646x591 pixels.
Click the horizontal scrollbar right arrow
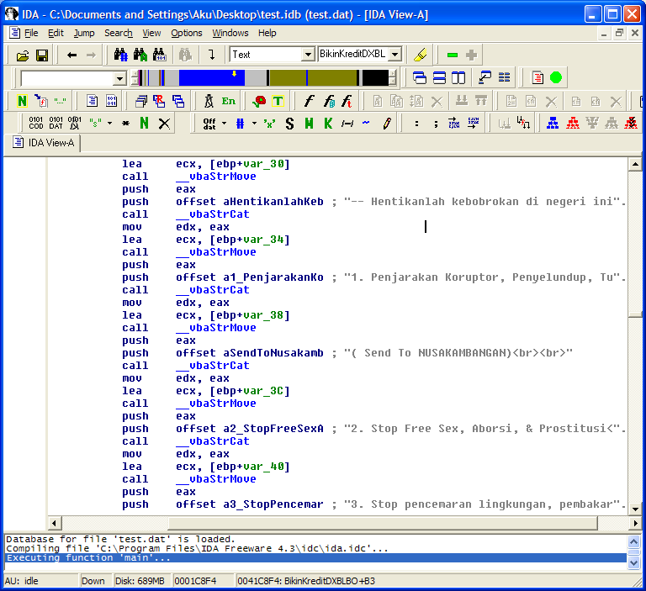pyautogui.click(x=635, y=524)
